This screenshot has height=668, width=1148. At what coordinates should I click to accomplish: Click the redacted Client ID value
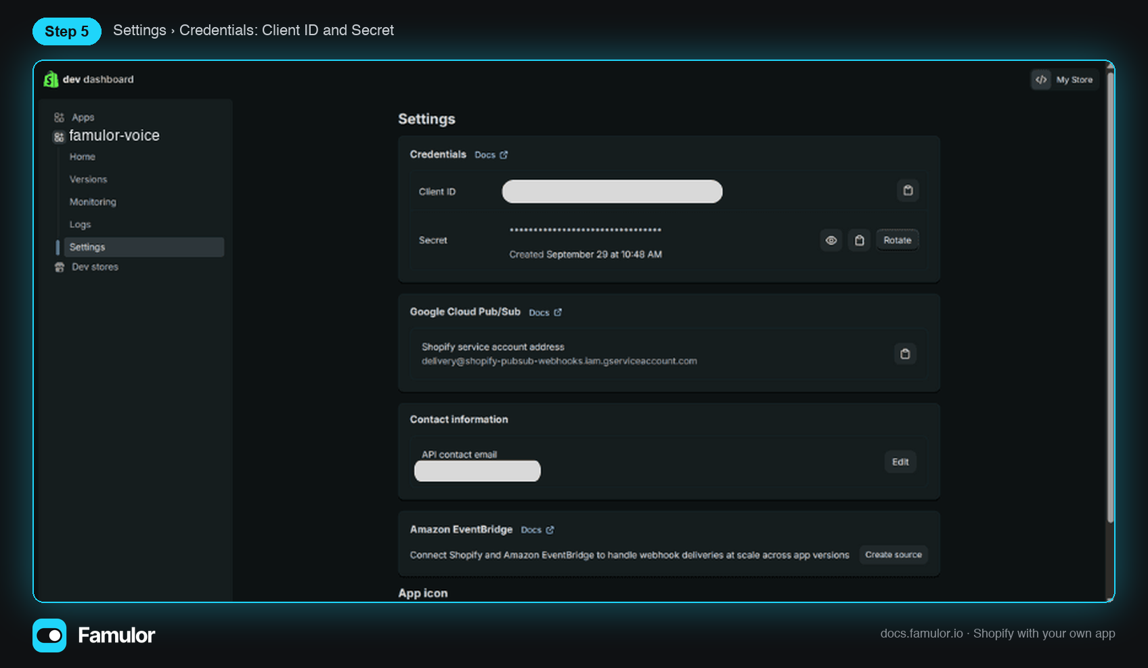(612, 191)
